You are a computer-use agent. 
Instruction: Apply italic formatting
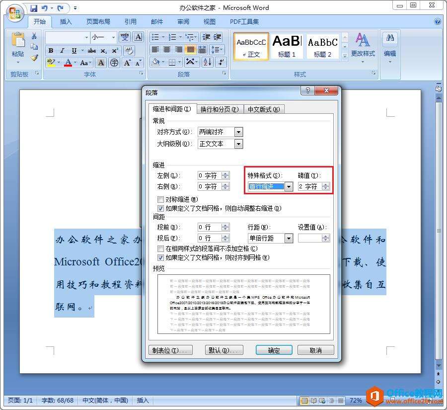tap(62, 51)
